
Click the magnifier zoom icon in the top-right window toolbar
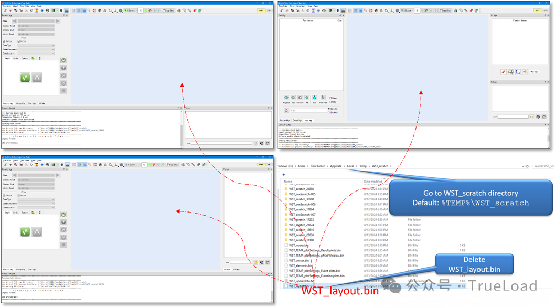click(365, 10)
